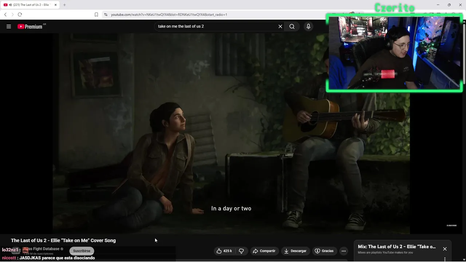Image resolution: width=466 pixels, height=262 pixels.
Task: Dislike the video with thumbs down
Action: click(241, 251)
